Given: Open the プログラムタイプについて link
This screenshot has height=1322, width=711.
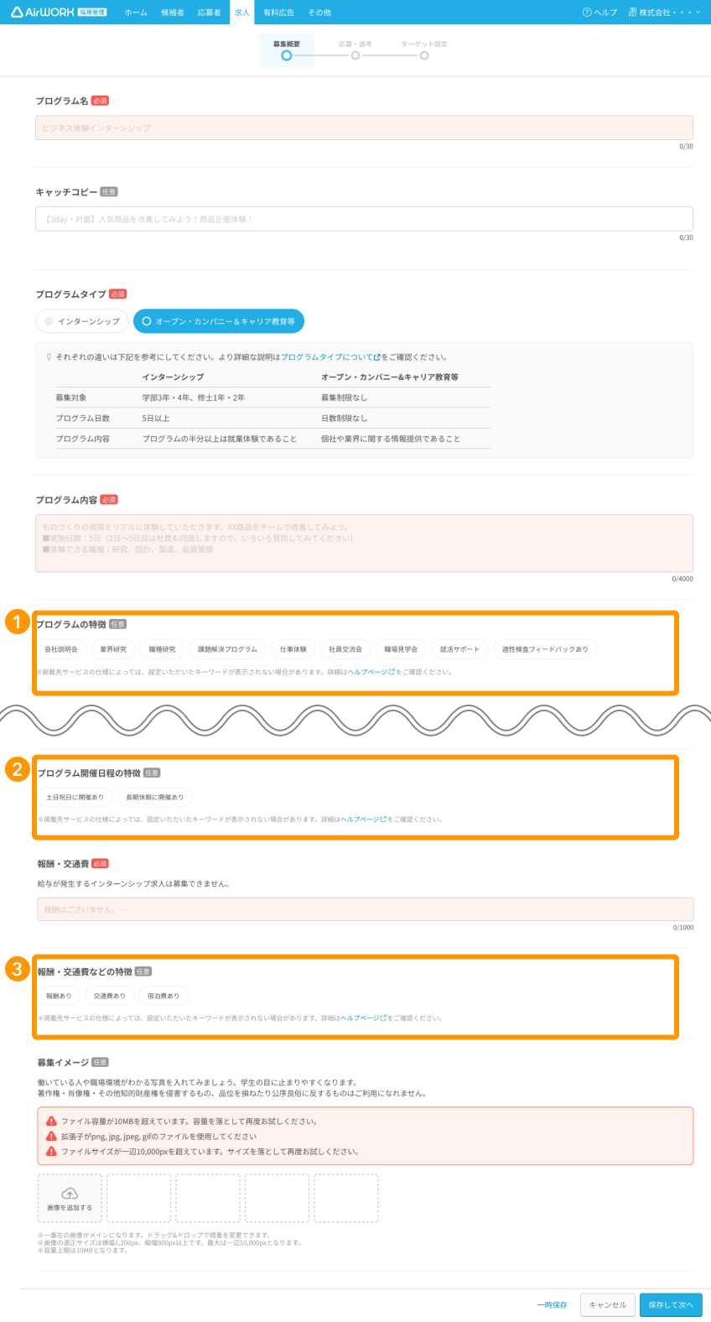Looking at the screenshot, I should click(x=327, y=357).
